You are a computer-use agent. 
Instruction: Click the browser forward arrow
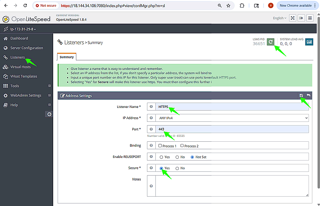pyautogui.click(x=15, y=6)
